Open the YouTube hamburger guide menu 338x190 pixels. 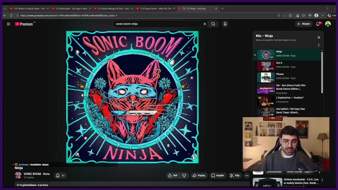pos(8,24)
